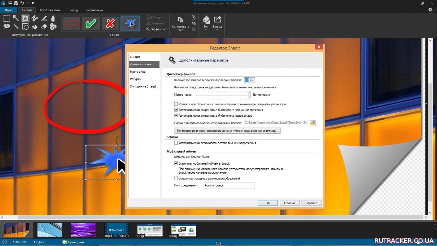Click the deletion frequency slider handle
The image size is (437, 246).
click(x=249, y=95)
